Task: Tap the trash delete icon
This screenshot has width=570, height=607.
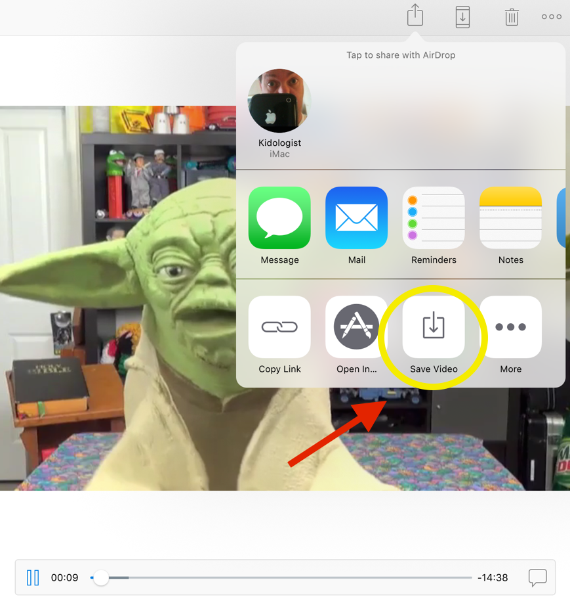Action: tap(512, 17)
